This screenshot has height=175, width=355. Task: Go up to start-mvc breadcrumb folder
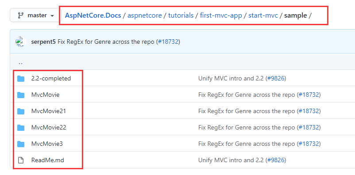coord(263,15)
